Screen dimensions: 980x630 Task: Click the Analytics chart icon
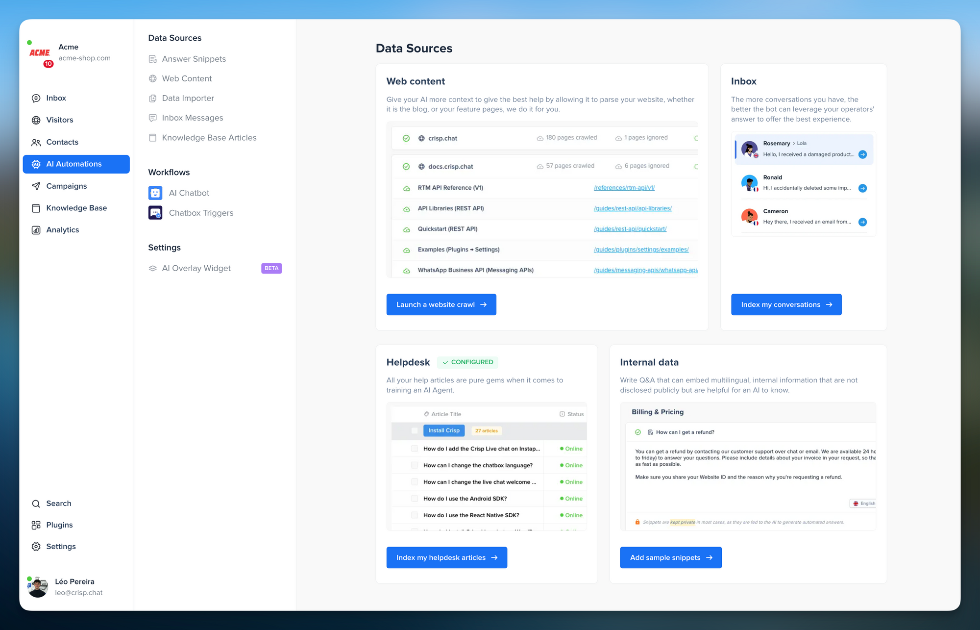click(36, 230)
